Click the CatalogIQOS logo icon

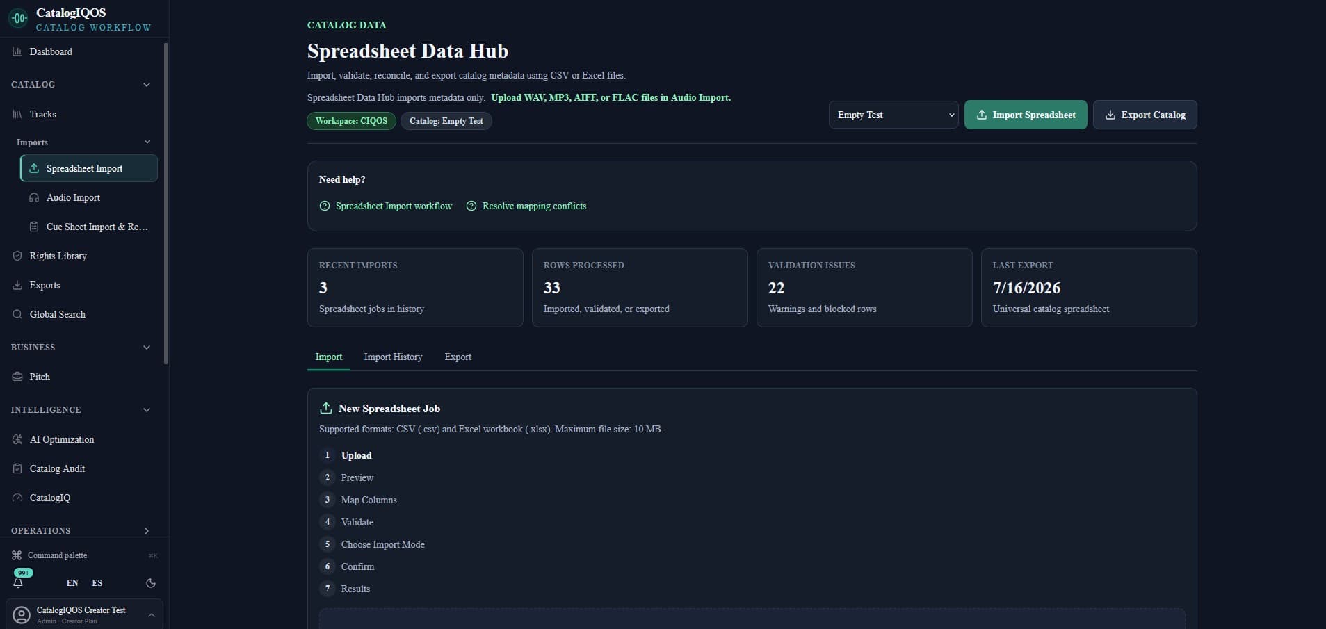(19, 18)
